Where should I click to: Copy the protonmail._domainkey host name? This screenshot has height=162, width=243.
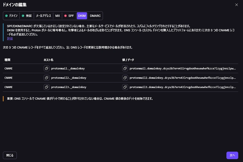pos(47,68)
